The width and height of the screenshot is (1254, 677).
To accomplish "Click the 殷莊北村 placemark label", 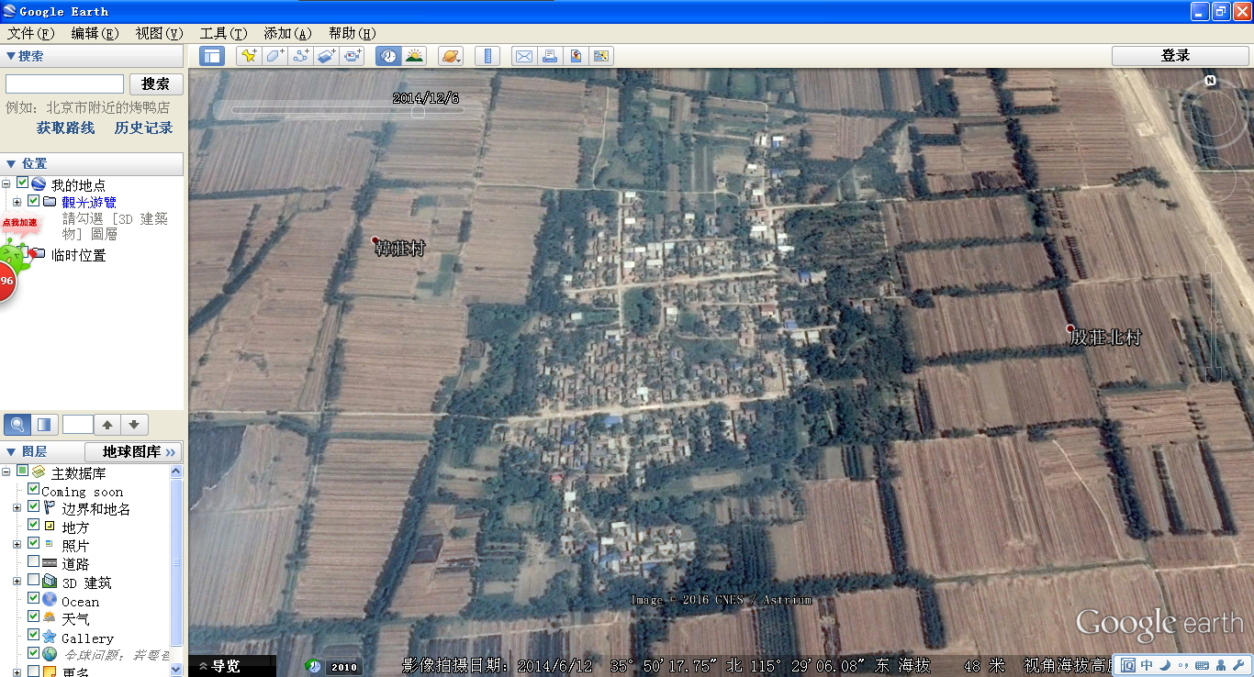I will click(x=1106, y=337).
